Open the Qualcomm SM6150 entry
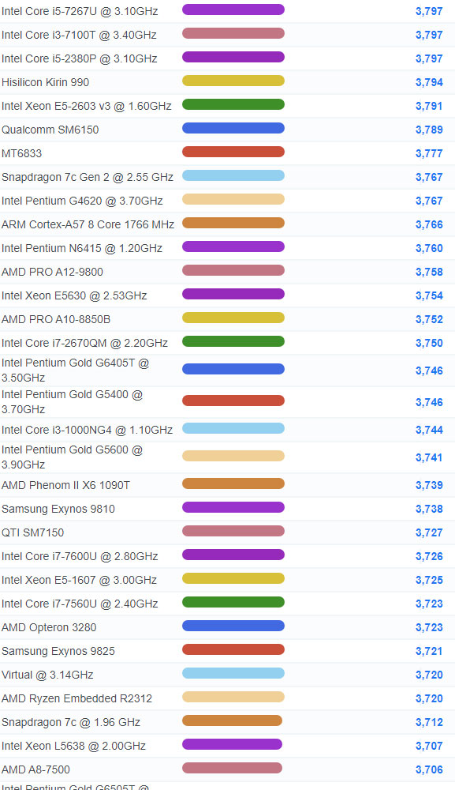 click(x=50, y=130)
